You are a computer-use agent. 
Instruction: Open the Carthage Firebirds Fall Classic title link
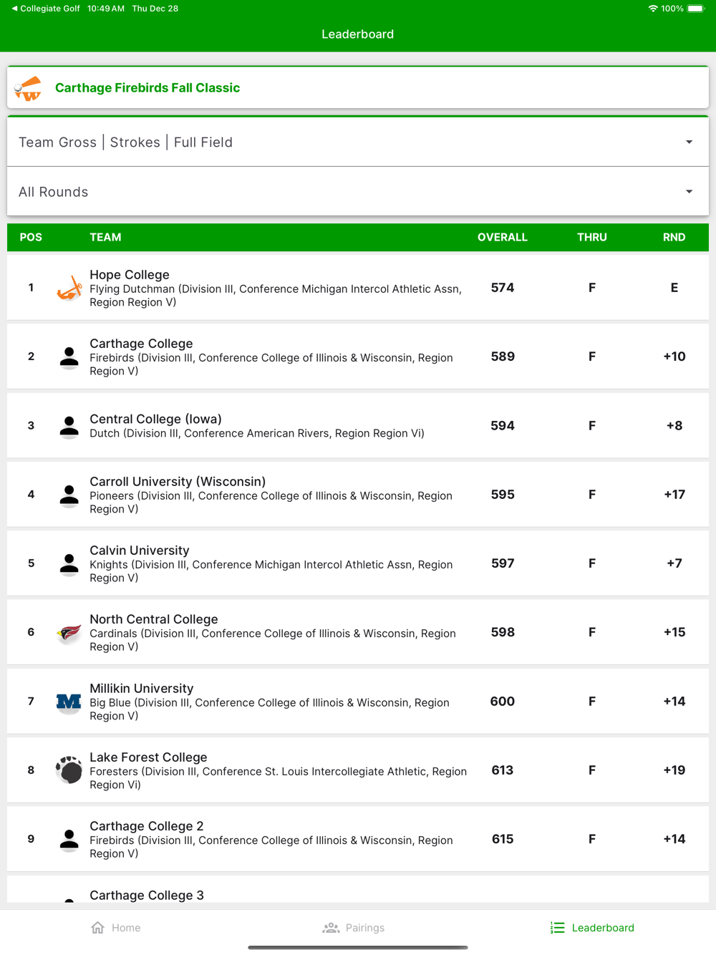tap(147, 88)
